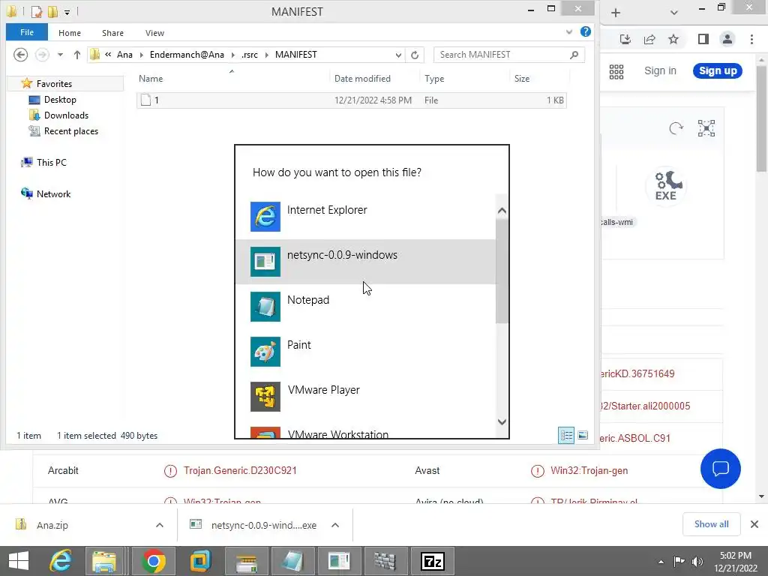768x576 pixels.
Task: Open Chrome profile avatar menu
Action: (727, 39)
